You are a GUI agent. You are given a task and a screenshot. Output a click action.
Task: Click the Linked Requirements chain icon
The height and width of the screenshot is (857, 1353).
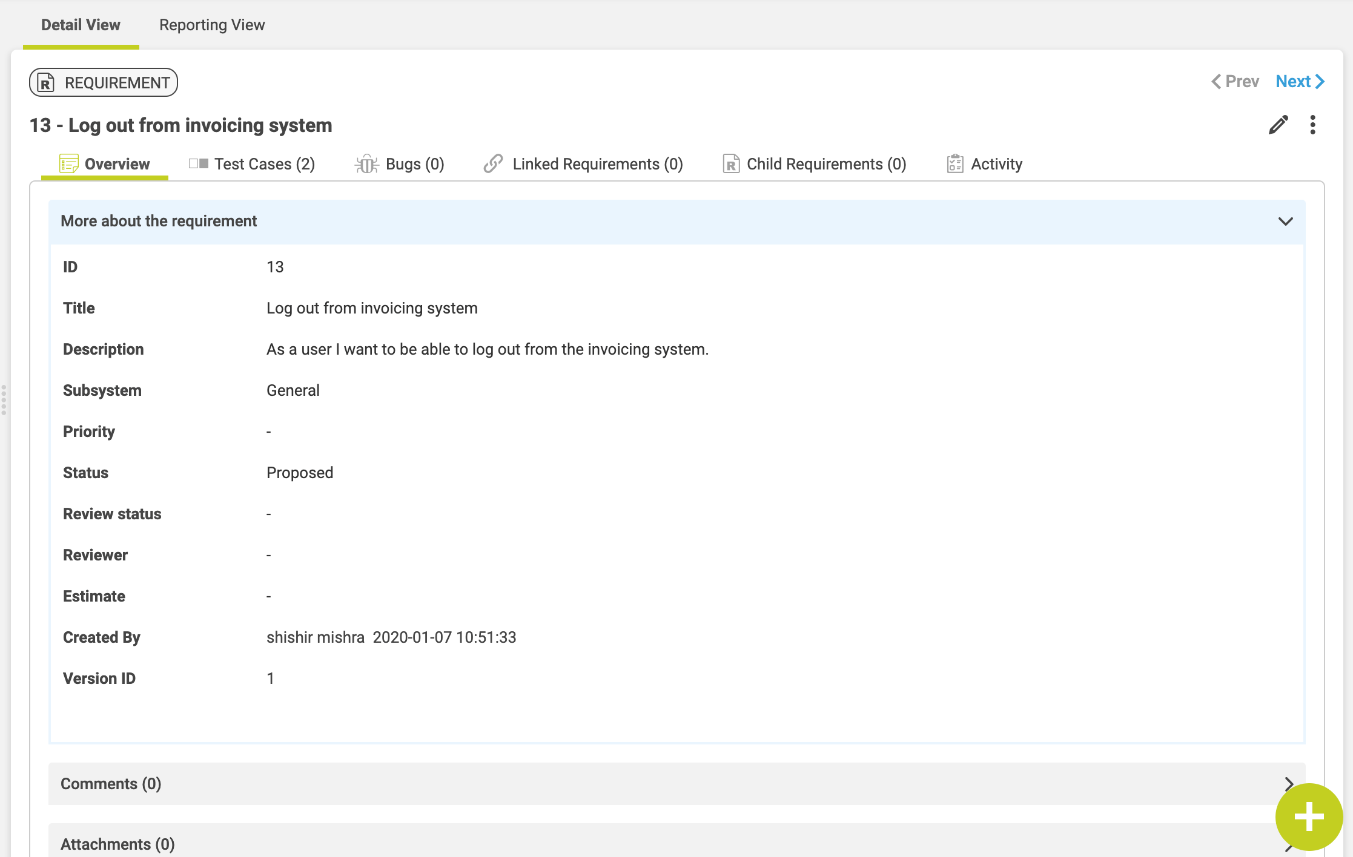coord(493,163)
